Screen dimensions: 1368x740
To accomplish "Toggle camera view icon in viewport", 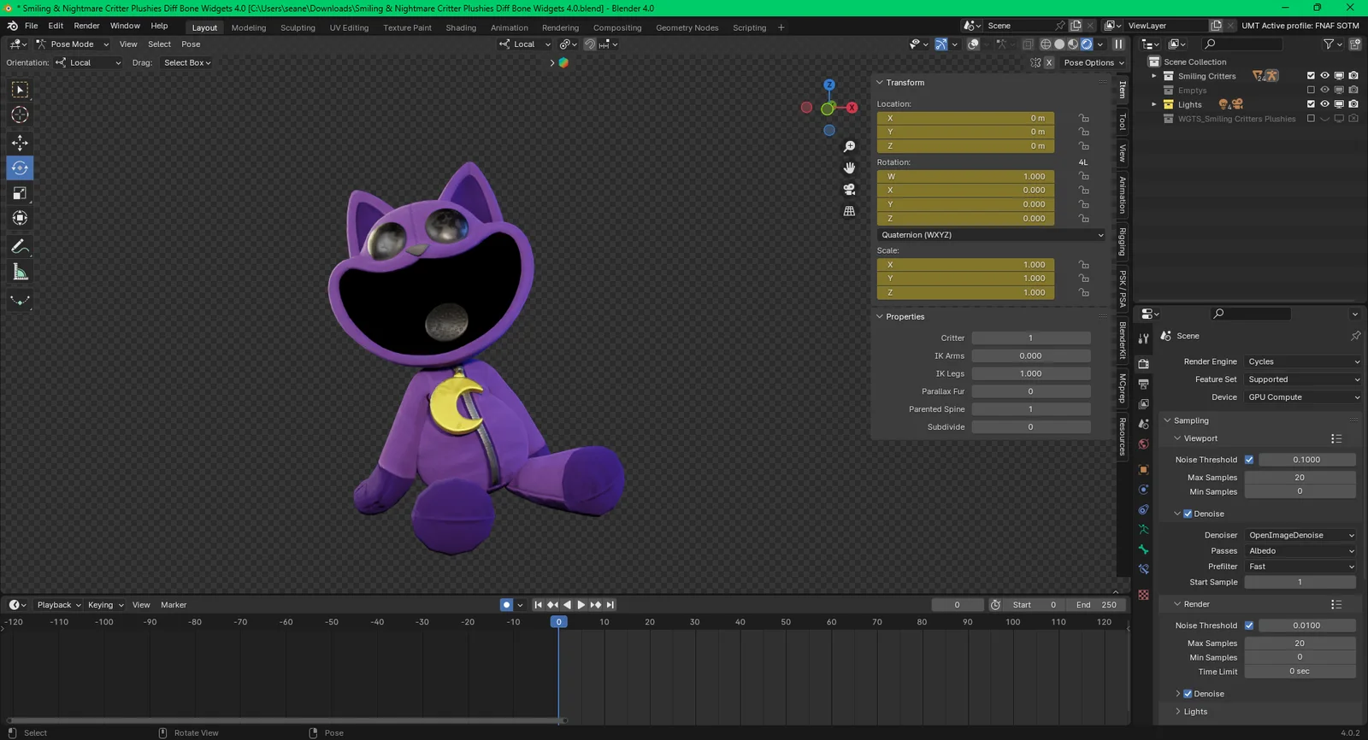I will (x=849, y=189).
